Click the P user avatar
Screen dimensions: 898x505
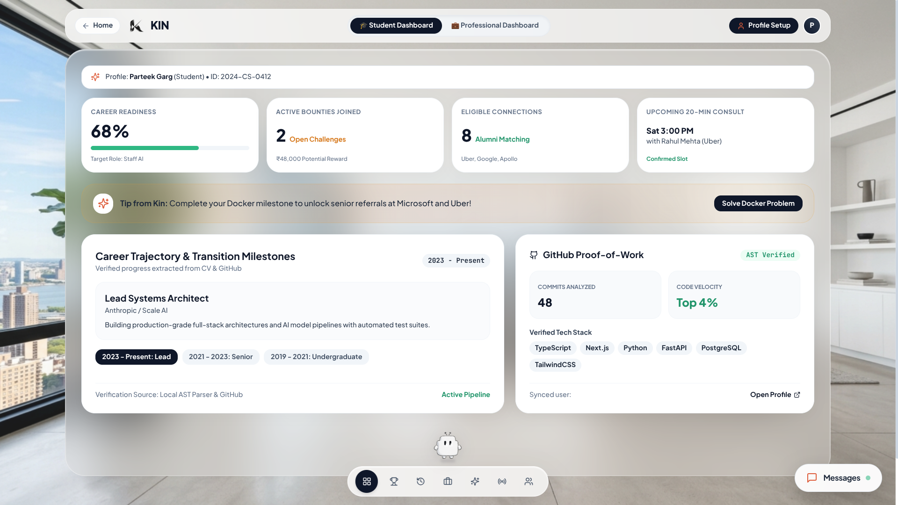click(x=811, y=26)
